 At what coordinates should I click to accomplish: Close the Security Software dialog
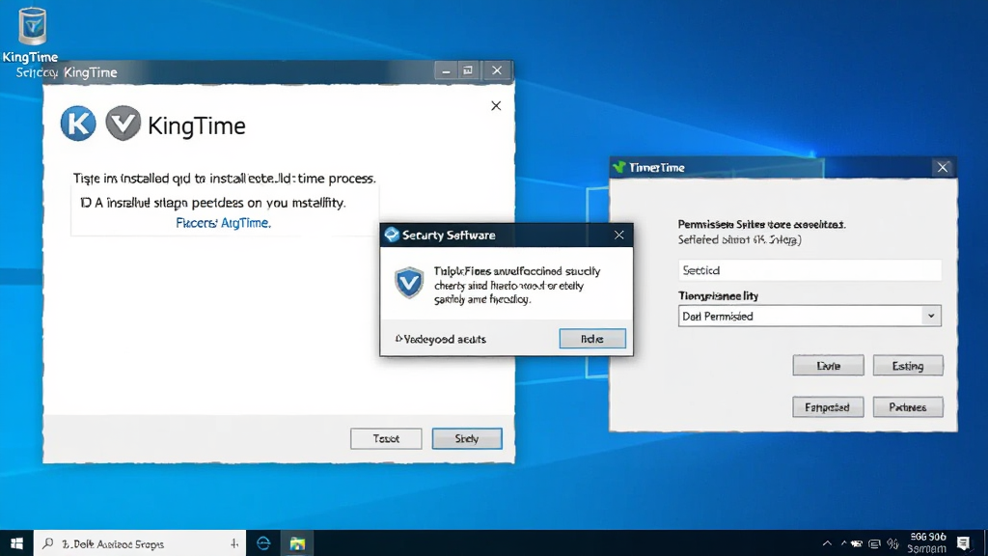(618, 236)
